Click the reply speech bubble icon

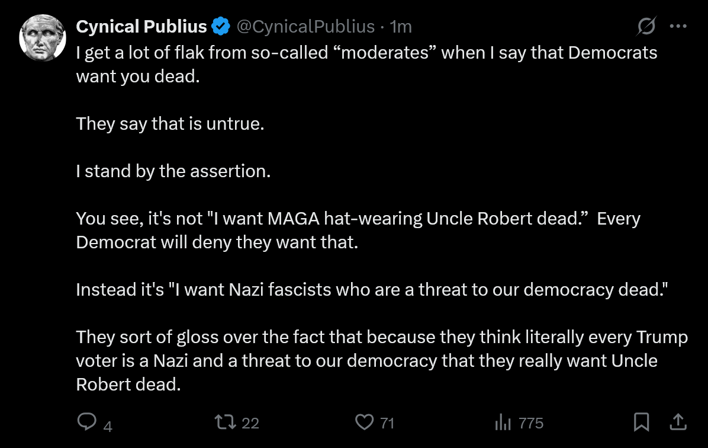[x=87, y=422]
